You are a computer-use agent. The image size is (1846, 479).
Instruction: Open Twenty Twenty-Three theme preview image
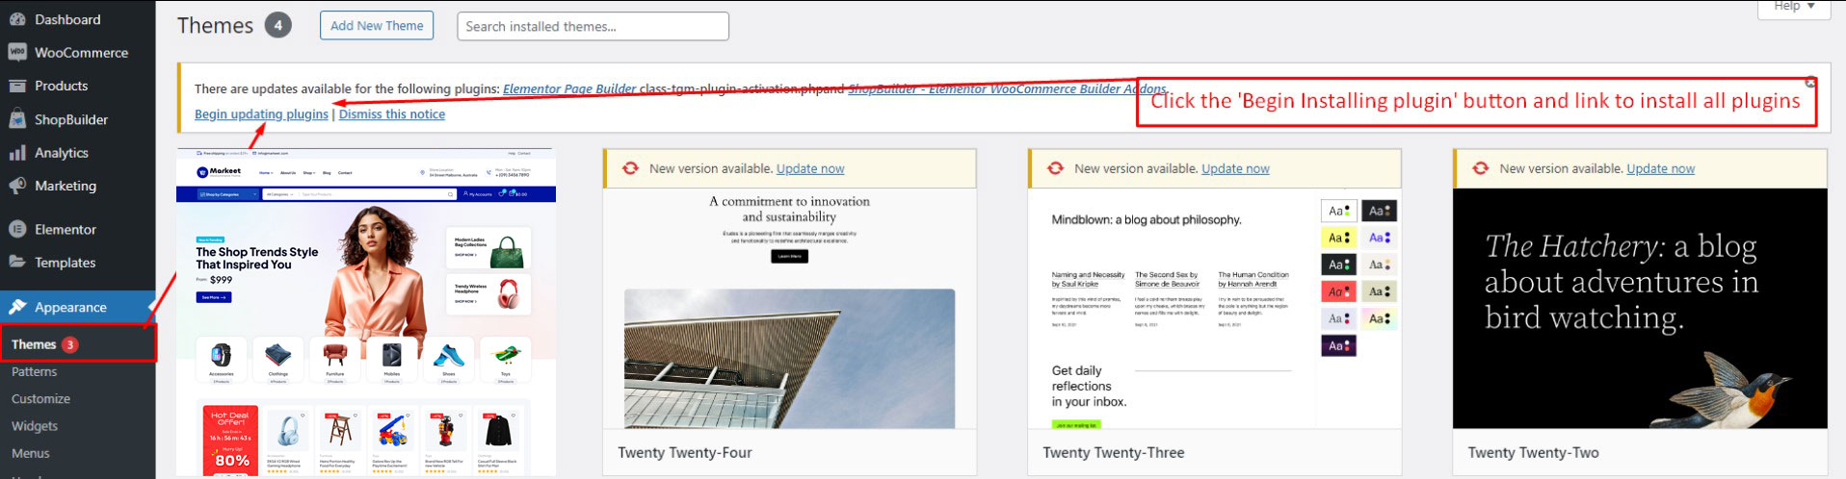coord(1214,308)
